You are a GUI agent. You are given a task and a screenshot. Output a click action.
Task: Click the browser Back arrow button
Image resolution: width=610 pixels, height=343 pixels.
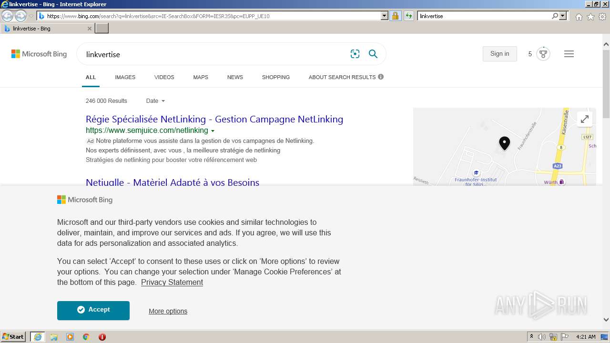pyautogui.click(x=8, y=16)
